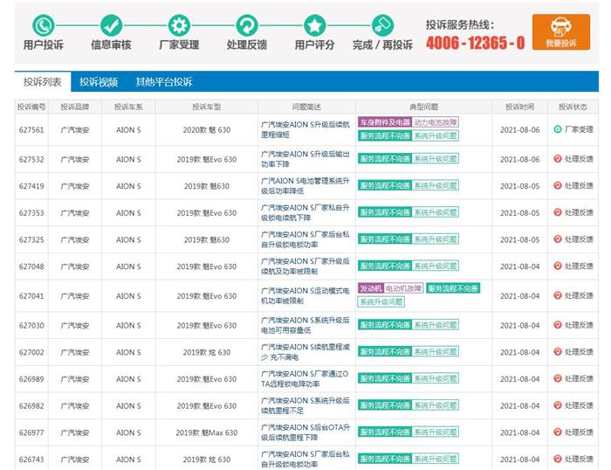The height and width of the screenshot is (470, 611).
Task: Click the 投诉时间 column header
Action: pyautogui.click(x=520, y=107)
